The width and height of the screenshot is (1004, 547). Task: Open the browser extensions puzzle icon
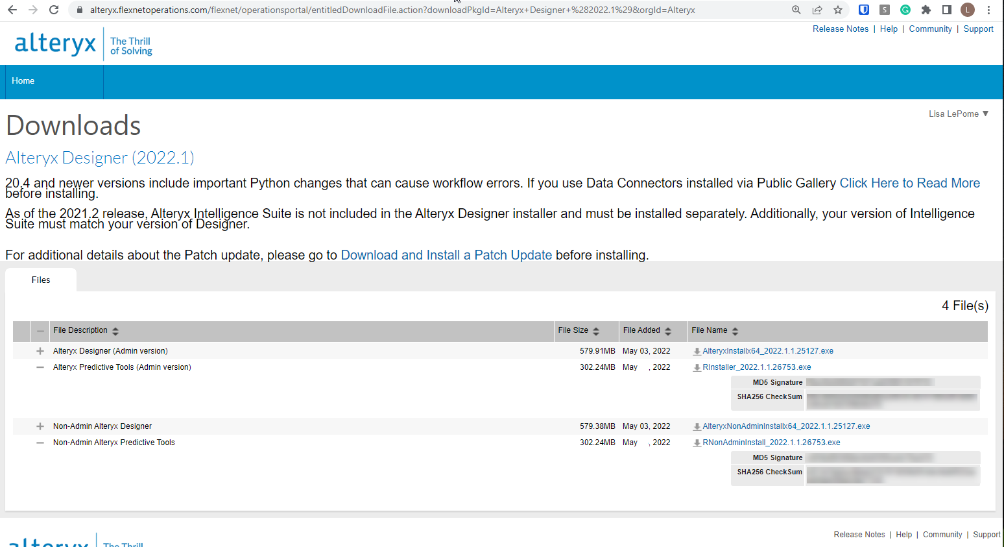point(926,10)
